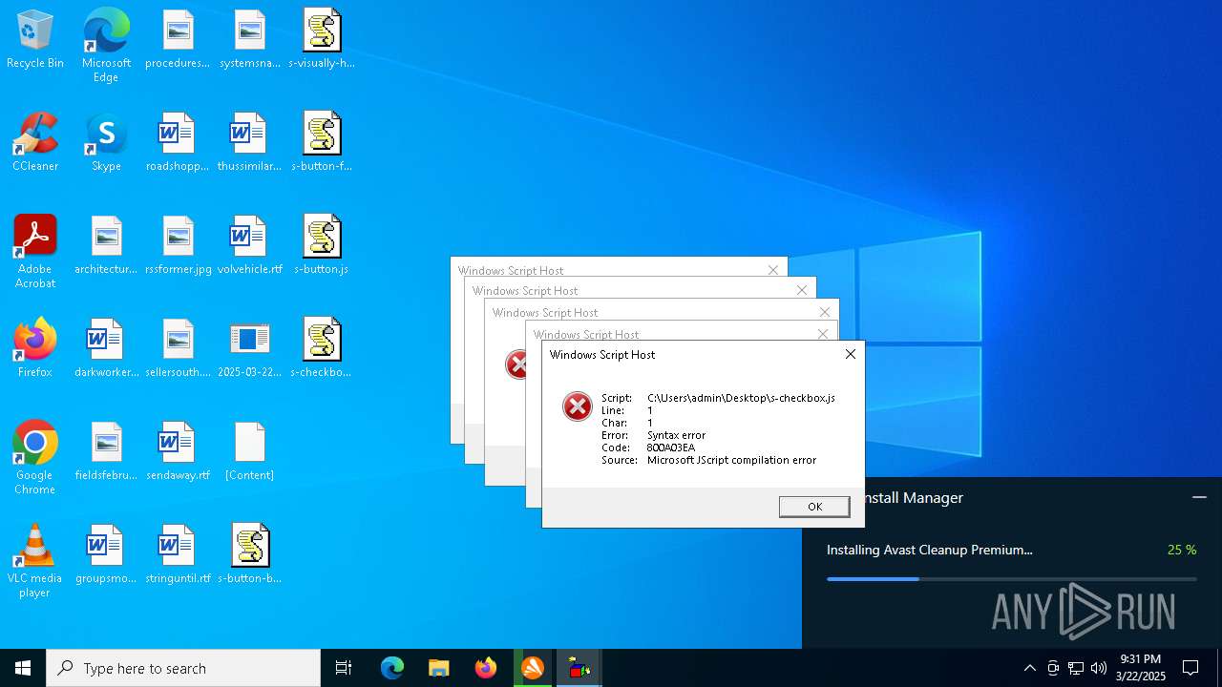
Task: Open the volume control tray icon
Action: click(1099, 668)
